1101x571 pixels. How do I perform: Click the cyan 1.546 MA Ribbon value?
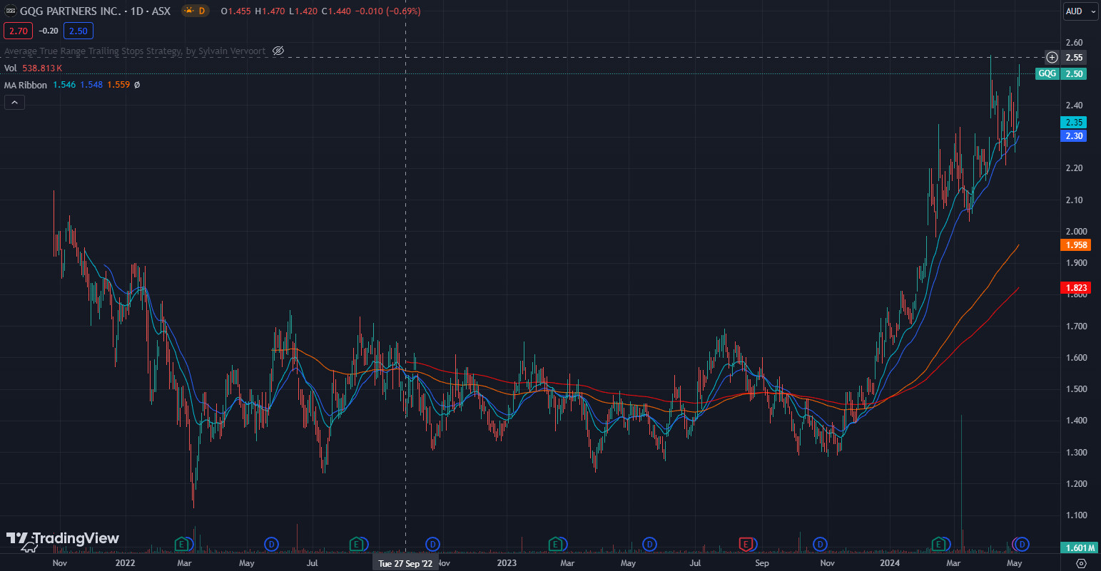click(x=64, y=85)
